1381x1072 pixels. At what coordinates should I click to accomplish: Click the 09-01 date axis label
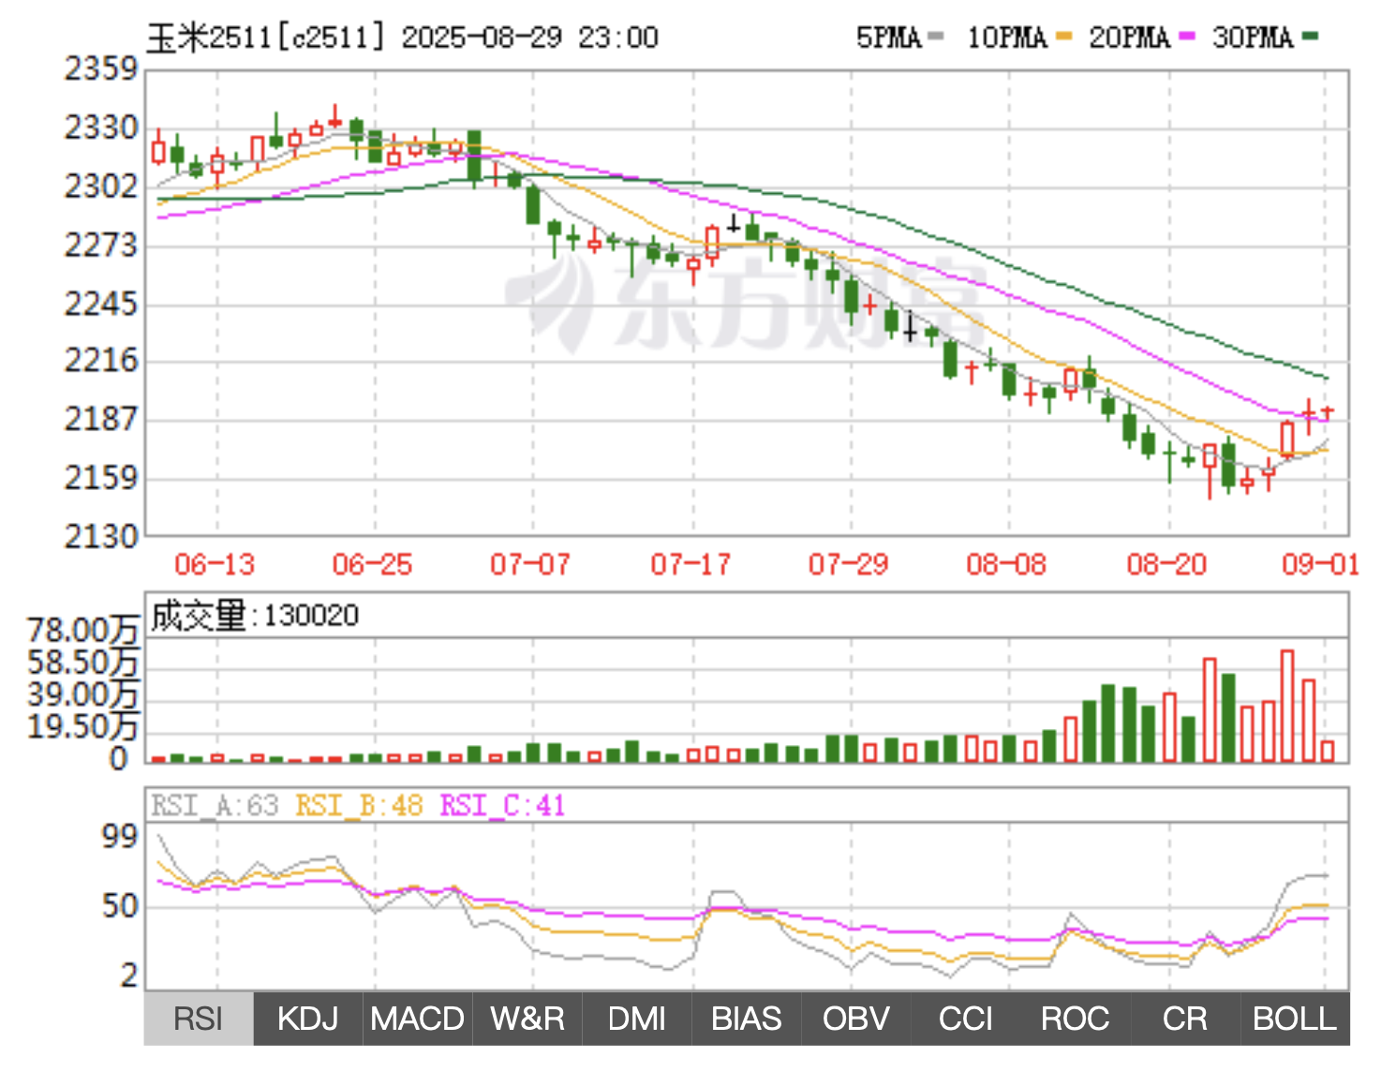[1319, 565]
